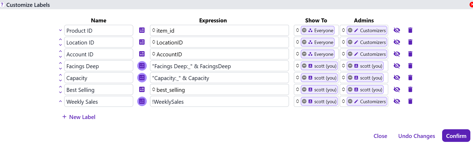This screenshot has width=473, height=144.
Task: Open formula editor for Weekly Sales row
Action: 142,101
